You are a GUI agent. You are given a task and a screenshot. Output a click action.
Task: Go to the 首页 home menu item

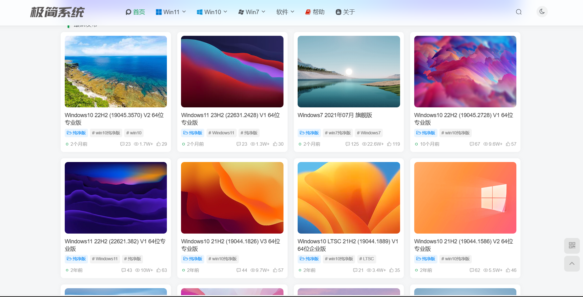(135, 12)
